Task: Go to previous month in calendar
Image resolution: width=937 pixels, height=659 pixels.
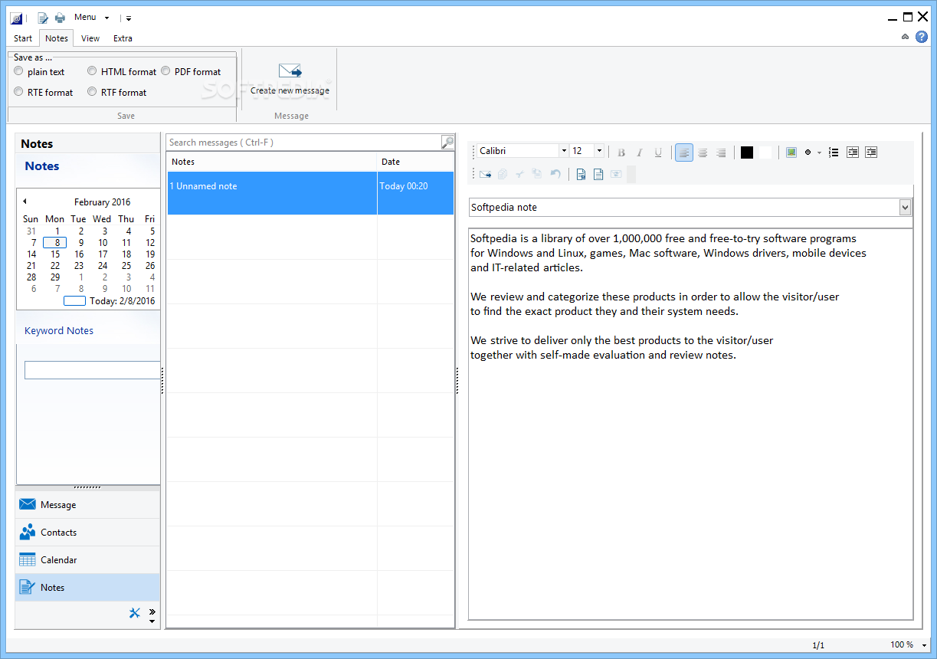Action: [25, 202]
